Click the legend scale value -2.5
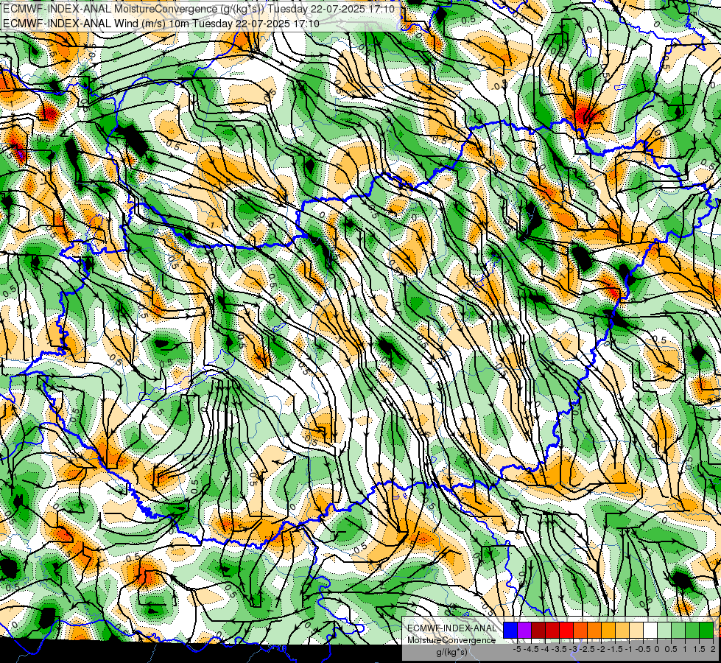Screen dimensions: 721x663 point(588,649)
